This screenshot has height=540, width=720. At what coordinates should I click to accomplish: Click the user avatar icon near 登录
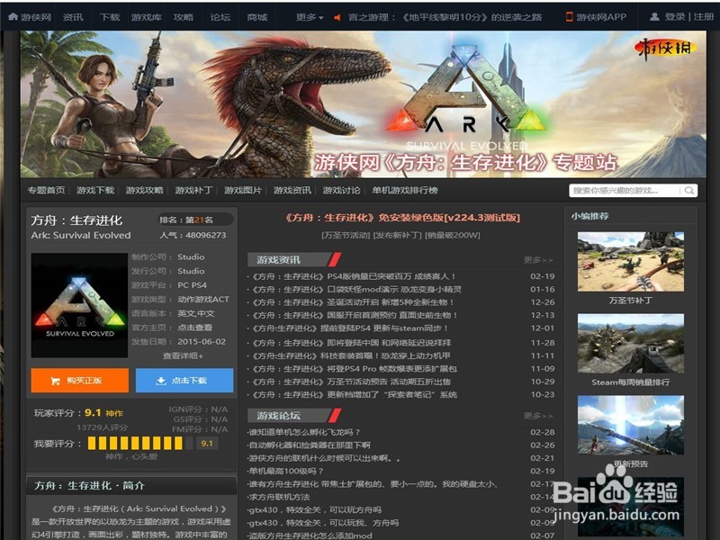coord(655,16)
